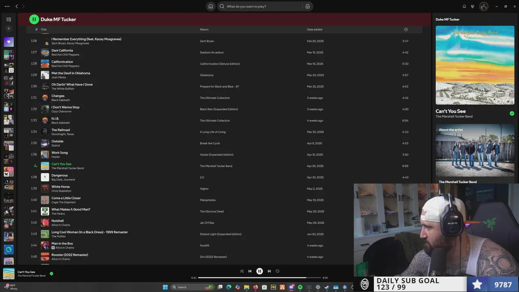The width and height of the screenshot is (519, 292).
Task: Open Discord from the taskbar
Action: 291,287
